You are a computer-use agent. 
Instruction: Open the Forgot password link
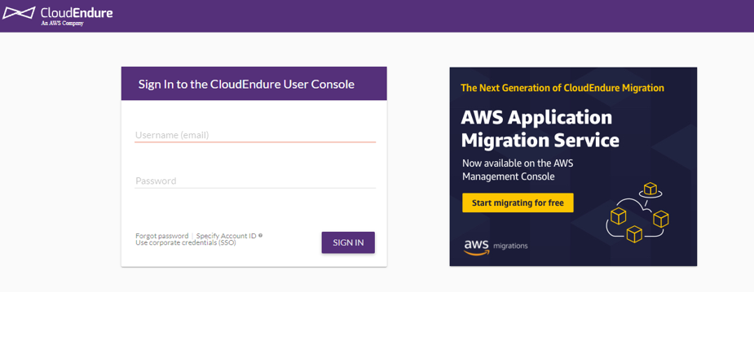coord(162,236)
